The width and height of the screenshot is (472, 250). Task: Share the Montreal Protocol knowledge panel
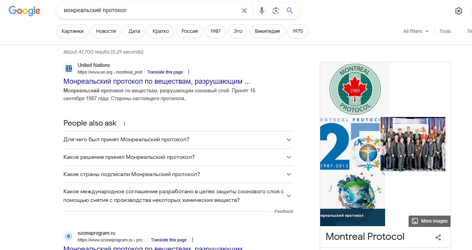(x=438, y=237)
